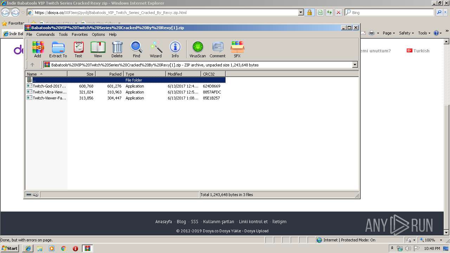Viewport: 450px width, 253px height.
Task: Open the IE Page dropdown menu
Action: pos(389,33)
